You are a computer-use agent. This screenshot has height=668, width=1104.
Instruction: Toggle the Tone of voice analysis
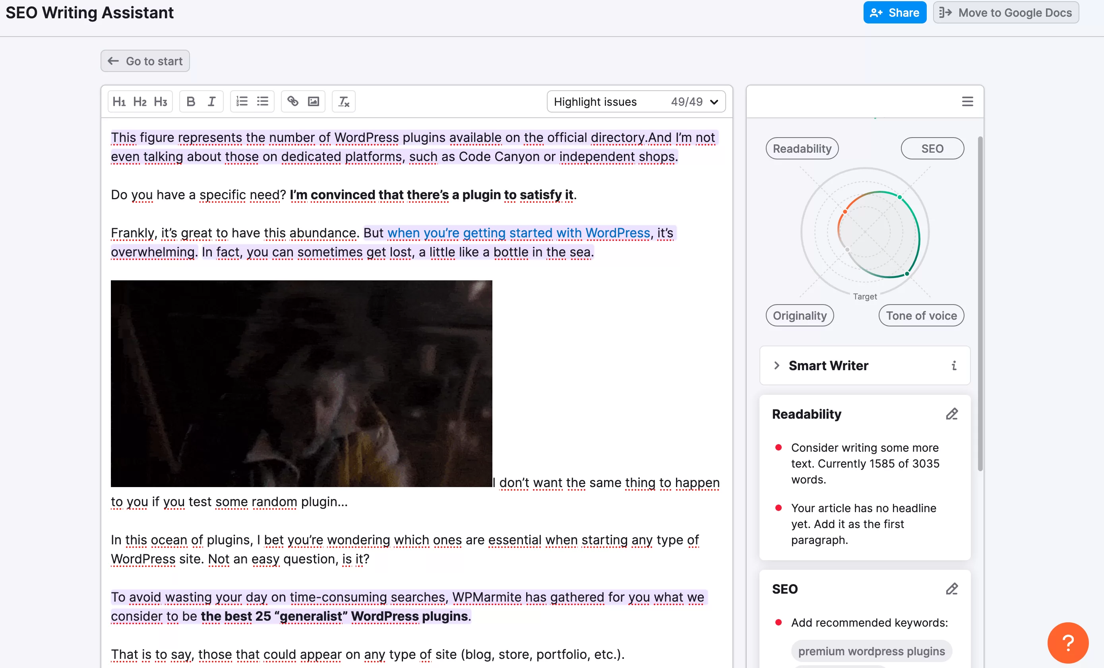pyautogui.click(x=920, y=315)
